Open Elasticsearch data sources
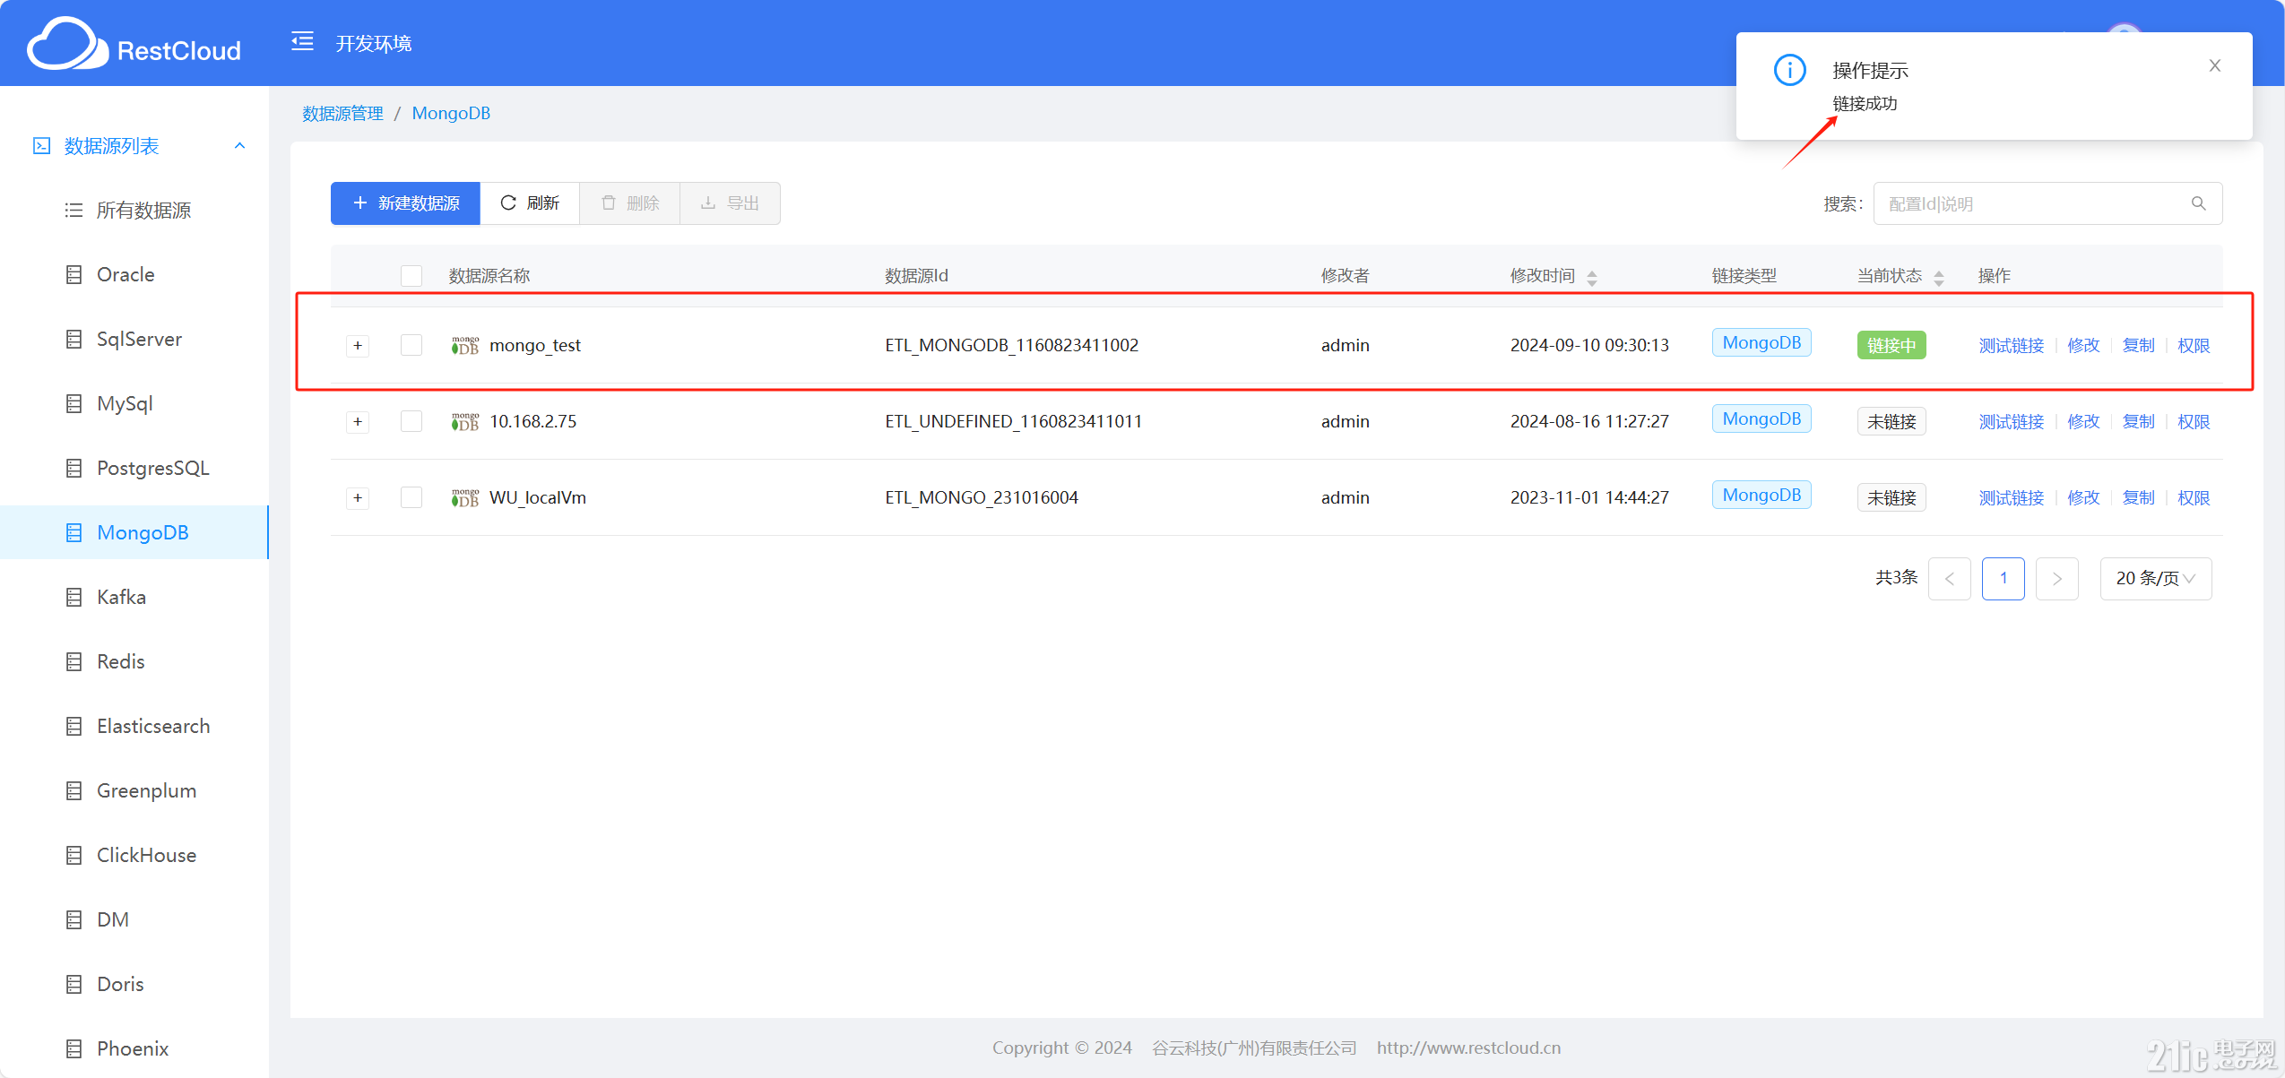Image resolution: width=2285 pixels, height=1078 pixels. (134, 726)
